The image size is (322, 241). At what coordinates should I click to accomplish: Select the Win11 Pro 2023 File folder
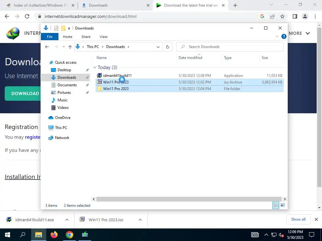pos(189,89)
